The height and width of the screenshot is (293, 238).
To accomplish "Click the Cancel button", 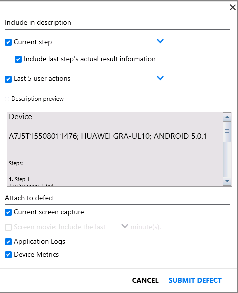I will (x=145, y=280).
